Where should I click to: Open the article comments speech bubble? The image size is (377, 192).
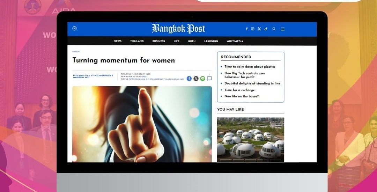click(209, 78)
